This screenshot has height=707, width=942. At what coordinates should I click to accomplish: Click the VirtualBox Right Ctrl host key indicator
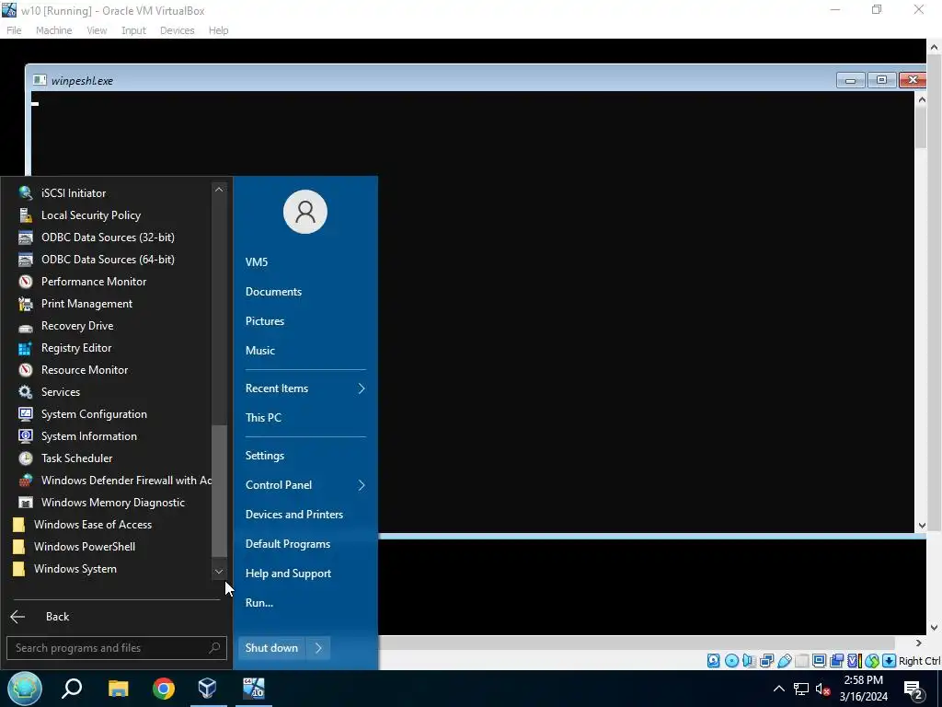click(x=919, y=661)
